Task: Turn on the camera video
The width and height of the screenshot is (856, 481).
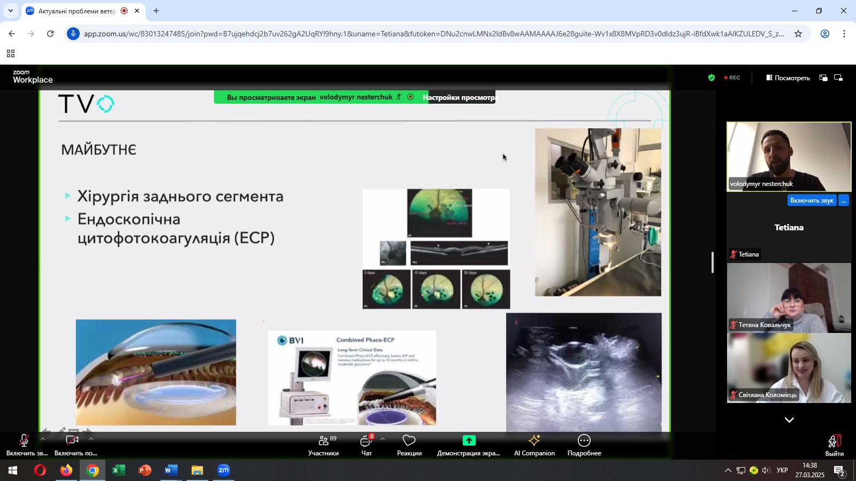Action: click(72, 445)
